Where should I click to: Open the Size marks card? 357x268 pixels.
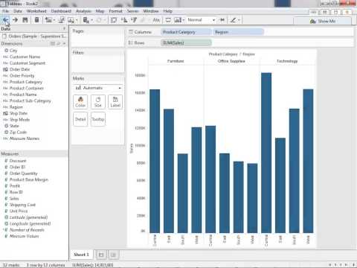98,102
